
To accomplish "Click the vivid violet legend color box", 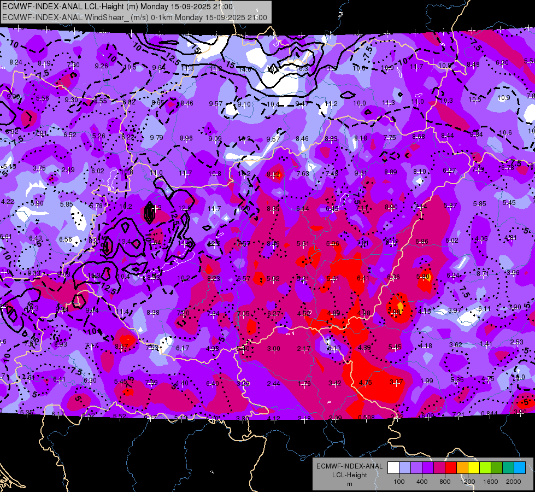I will tap(428, 468).
